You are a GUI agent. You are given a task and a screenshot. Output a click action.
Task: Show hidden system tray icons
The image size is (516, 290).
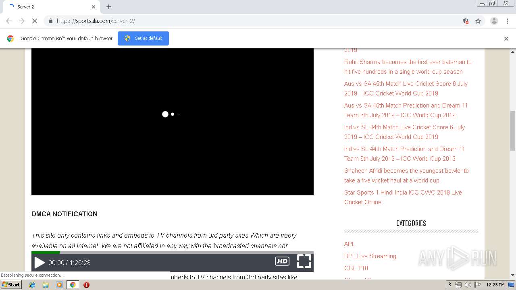click(449, 285)
